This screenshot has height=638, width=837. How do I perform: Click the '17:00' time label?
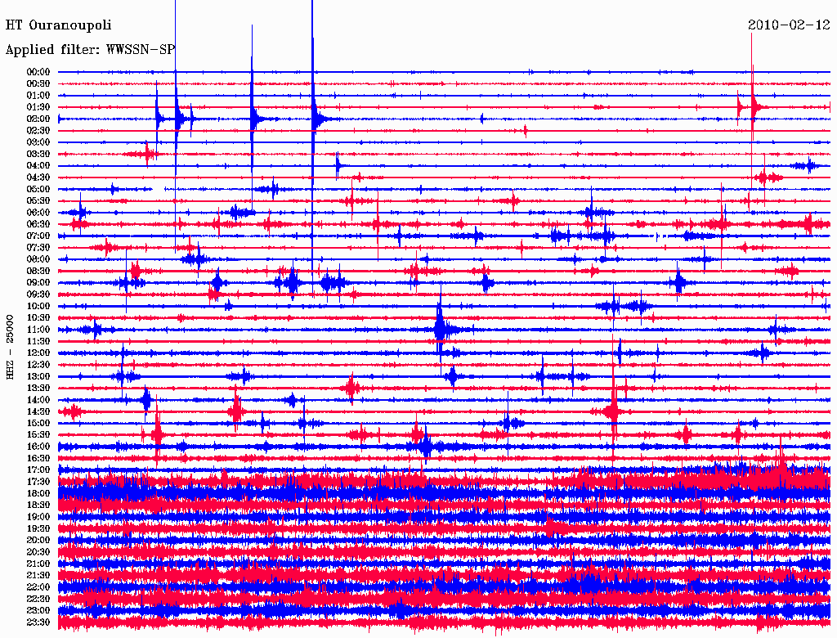tap(38, 470)
